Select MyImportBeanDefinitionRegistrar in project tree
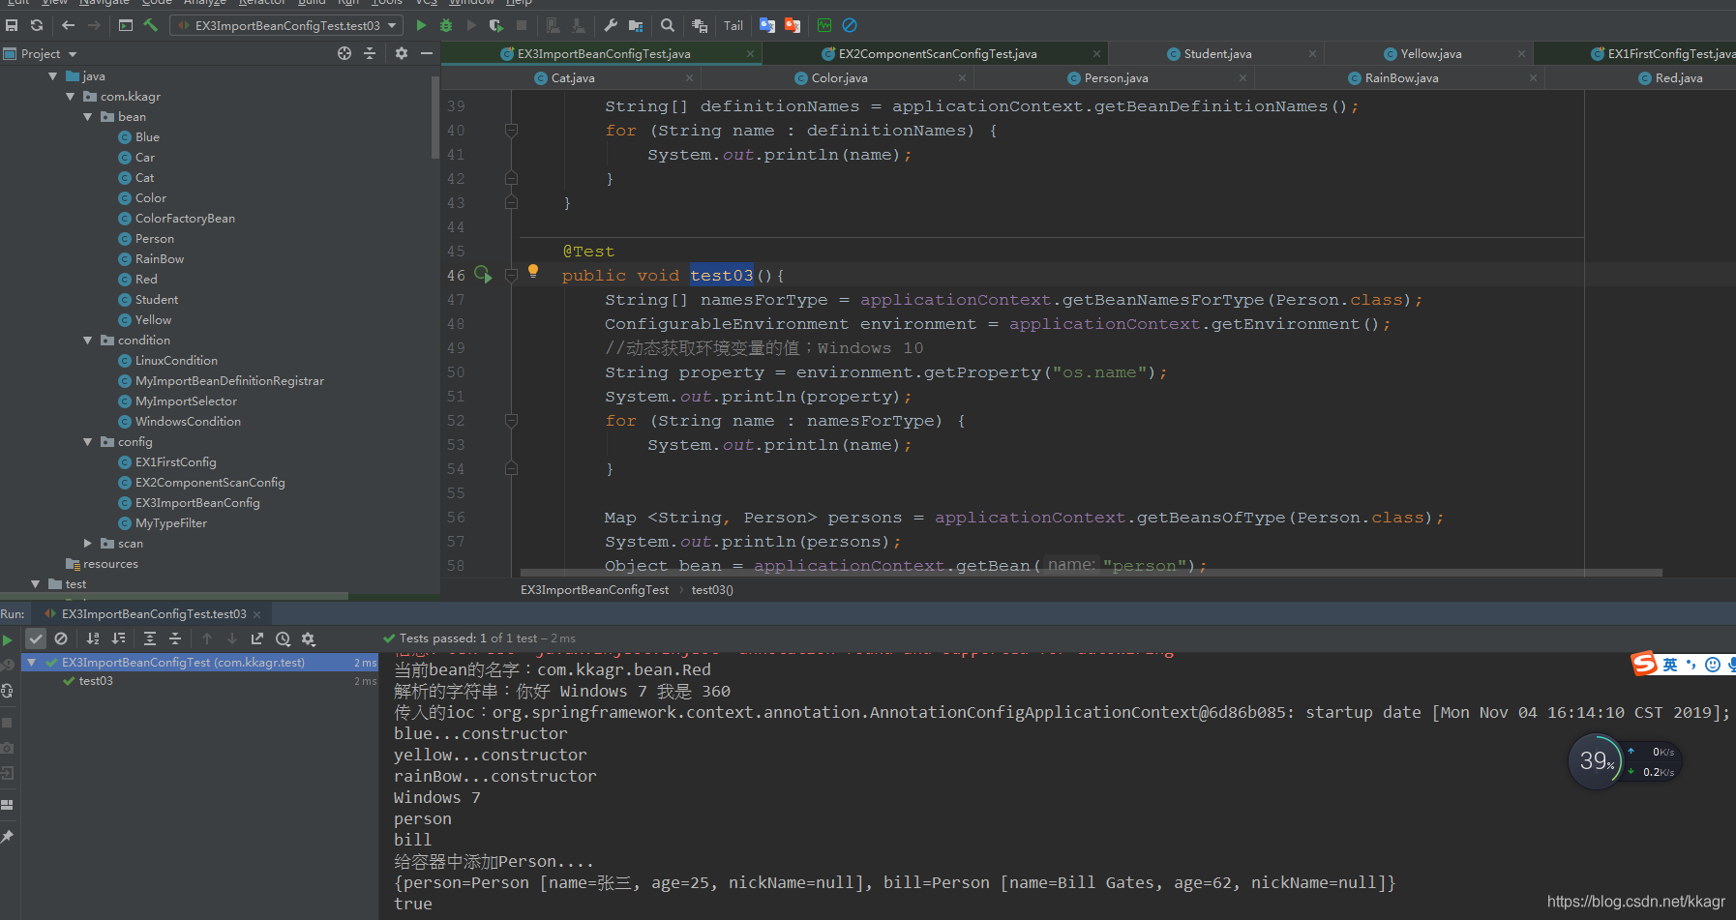Viewport: 1736px width, 920px height. pyautogui.click(x=229, y=381)
